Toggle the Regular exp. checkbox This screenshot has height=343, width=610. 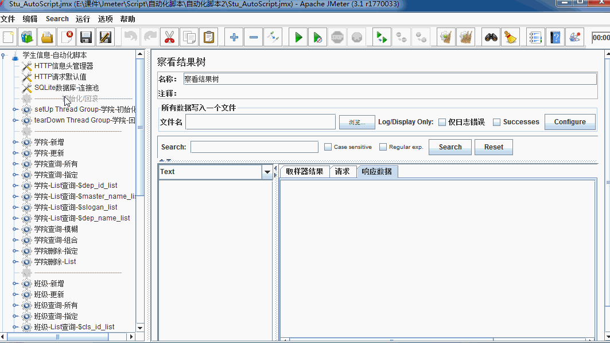[383, 147]
